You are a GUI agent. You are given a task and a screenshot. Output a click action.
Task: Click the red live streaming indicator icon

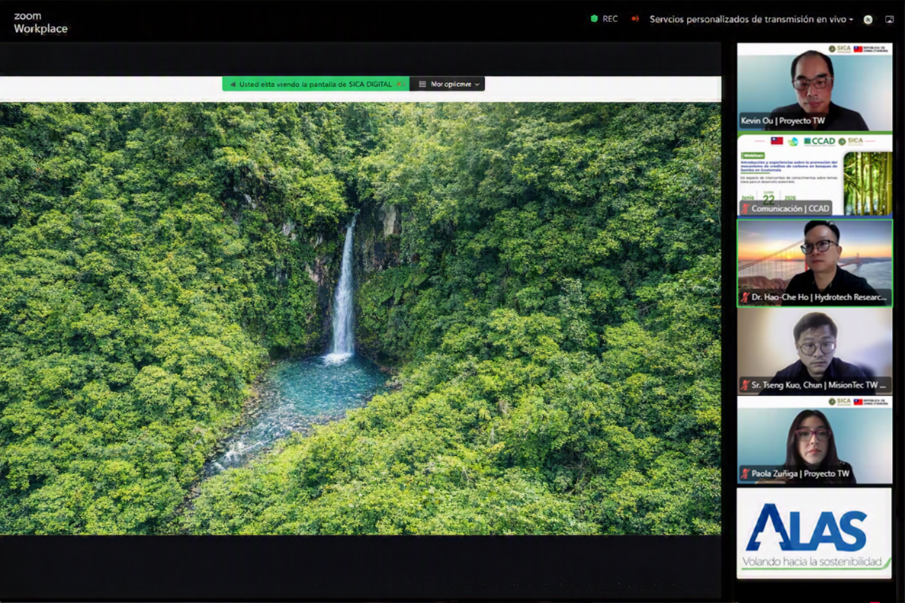click(x=635, y=19)
